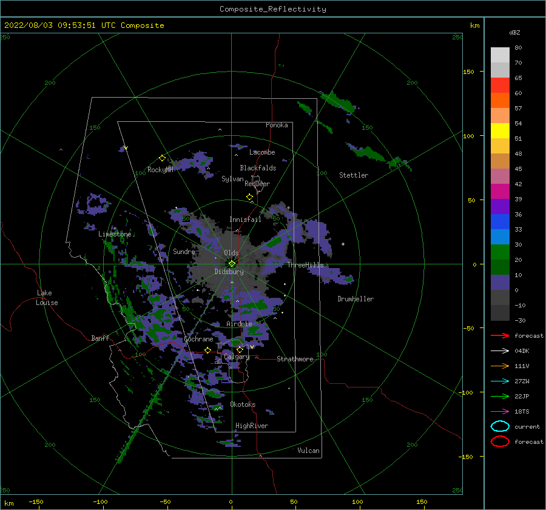
Task: Select the green 30–20 dBZ color band
Action: pos(500,252)
